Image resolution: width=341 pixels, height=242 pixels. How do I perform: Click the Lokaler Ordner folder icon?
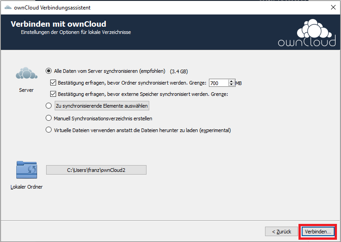tap(27, 170)
